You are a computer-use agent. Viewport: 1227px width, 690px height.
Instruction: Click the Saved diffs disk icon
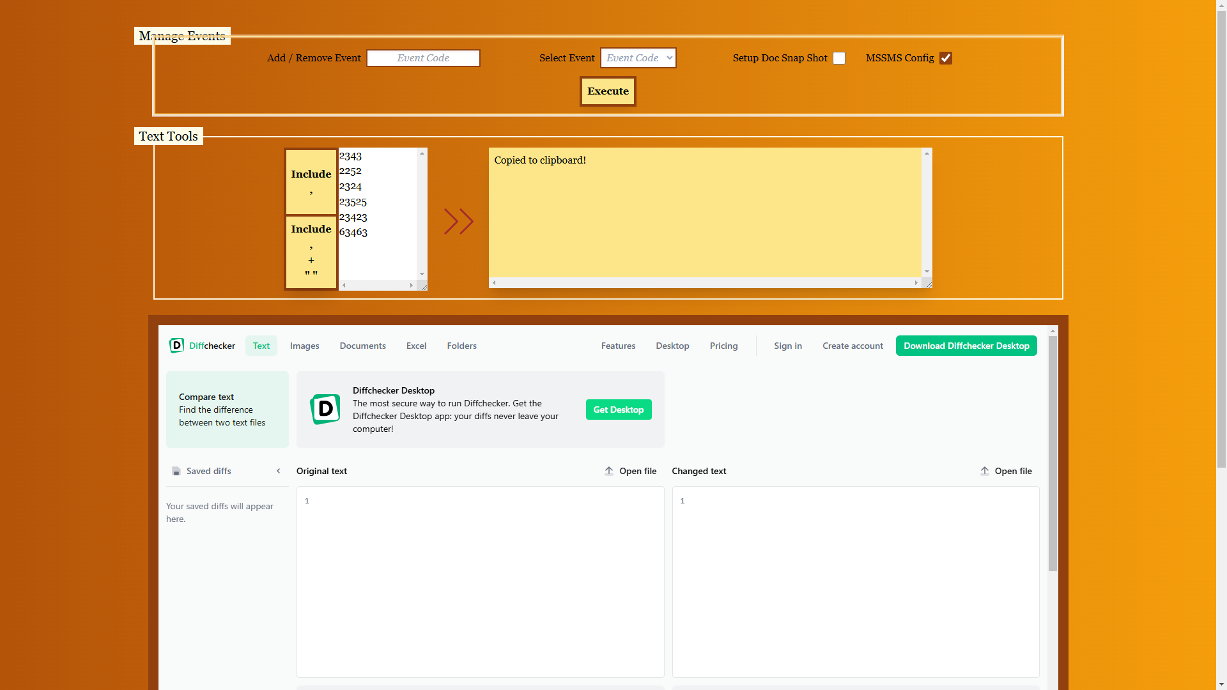pyautogui.click(x=176, y=471)
